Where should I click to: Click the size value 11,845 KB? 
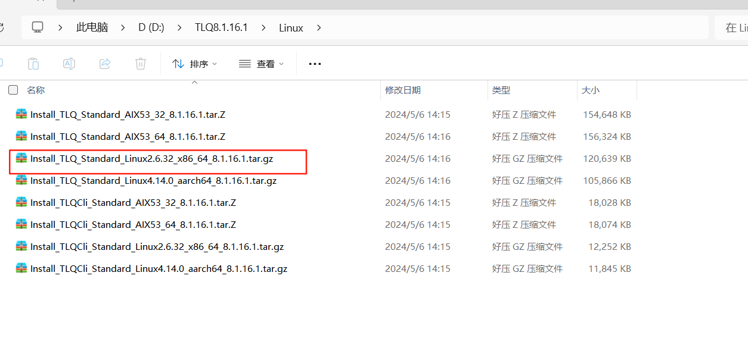pyautogui.click(x=610, y=268)
